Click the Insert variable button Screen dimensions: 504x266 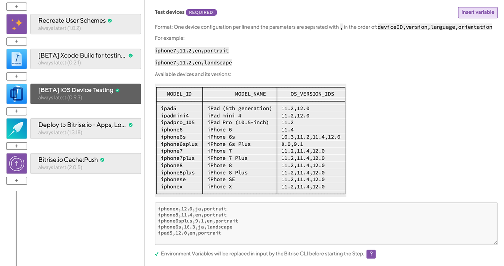pos(477,12)
